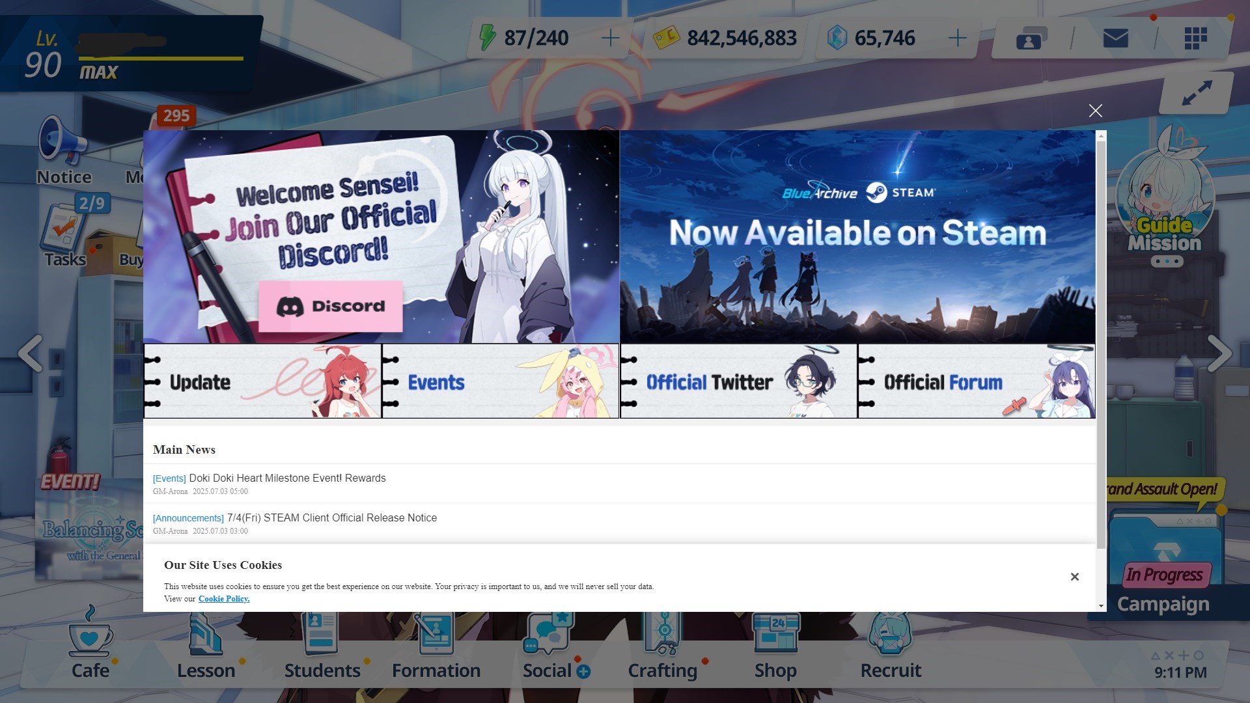Open the mailbox envelope icon
This screenshot has height=703, width=1250.
pos(1115,38)
